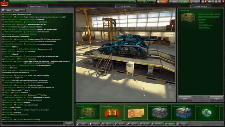The width and height of the screenshot is (225, 127).
Task: Select the highlighted Особые (special) category
Action: coord(170,124)
